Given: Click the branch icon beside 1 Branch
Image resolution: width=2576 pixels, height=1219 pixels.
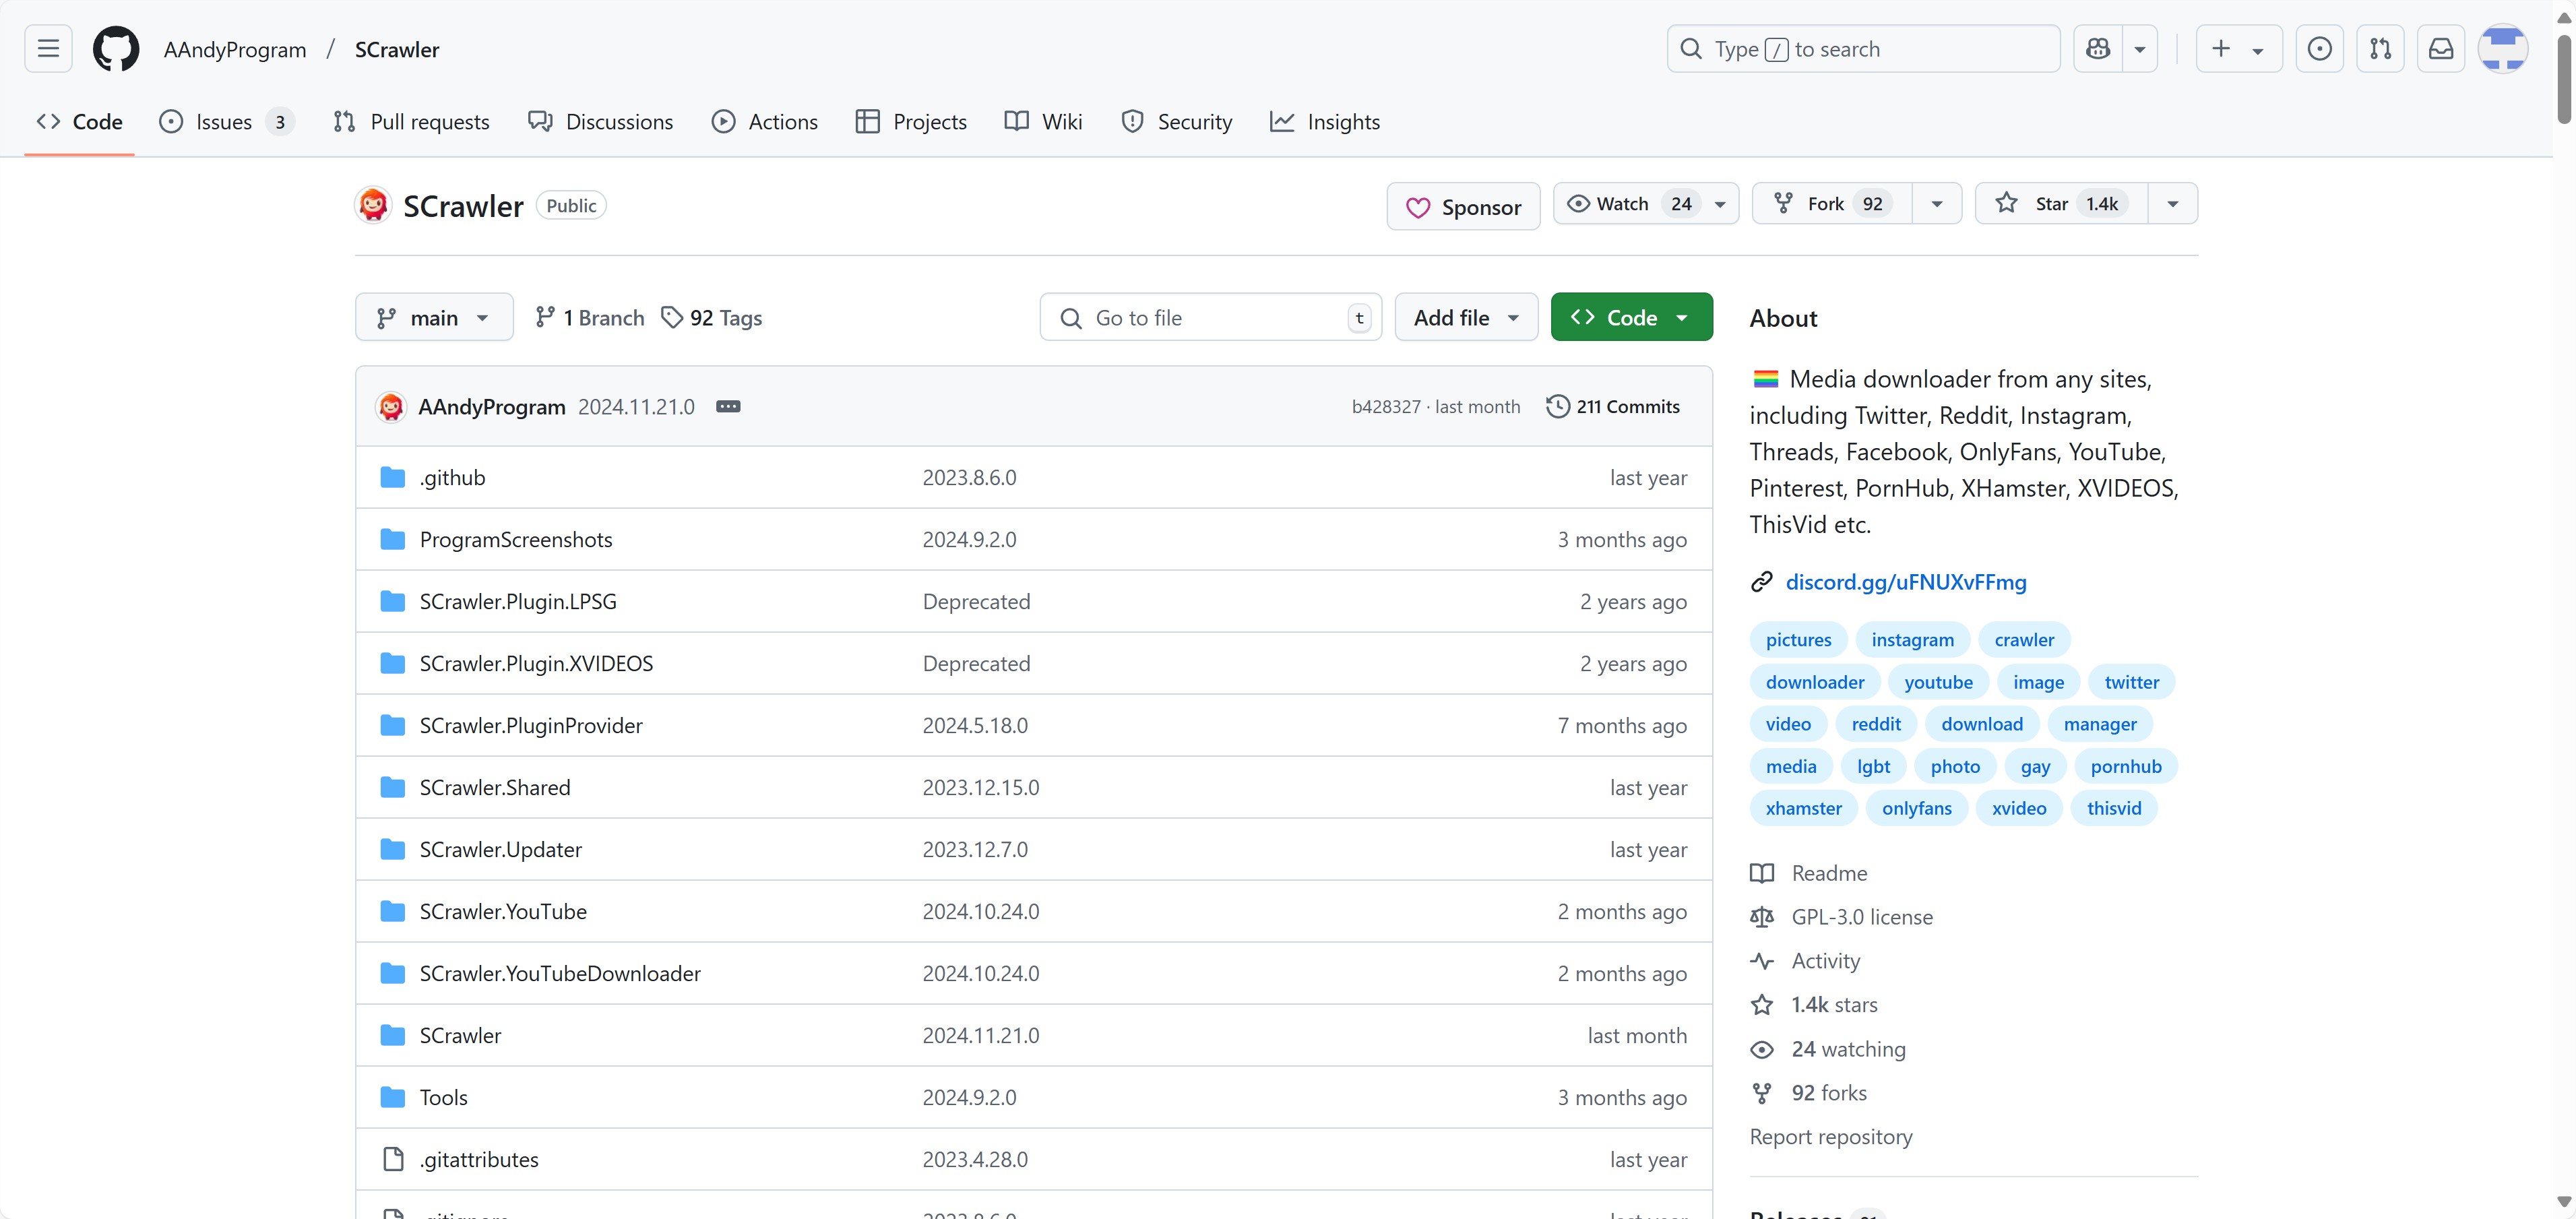Looking at the screenshot, I should 545,318.
